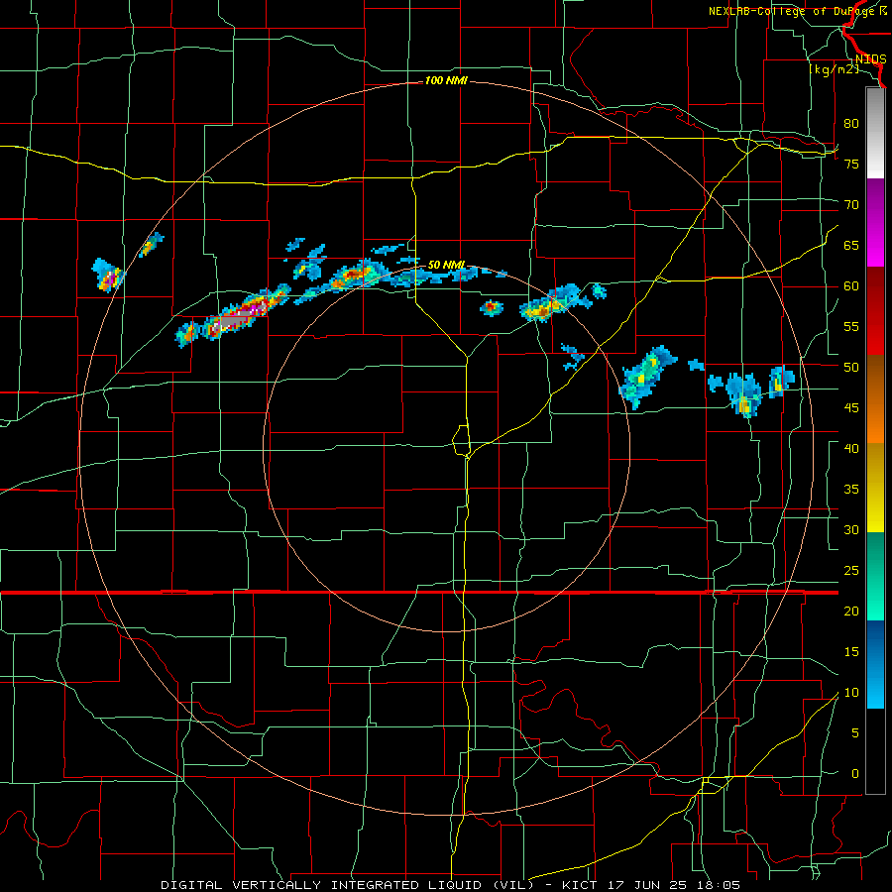Click the 40 value on the color scale
This screenshot has height=892, width=892.
(x=851, y=448)
